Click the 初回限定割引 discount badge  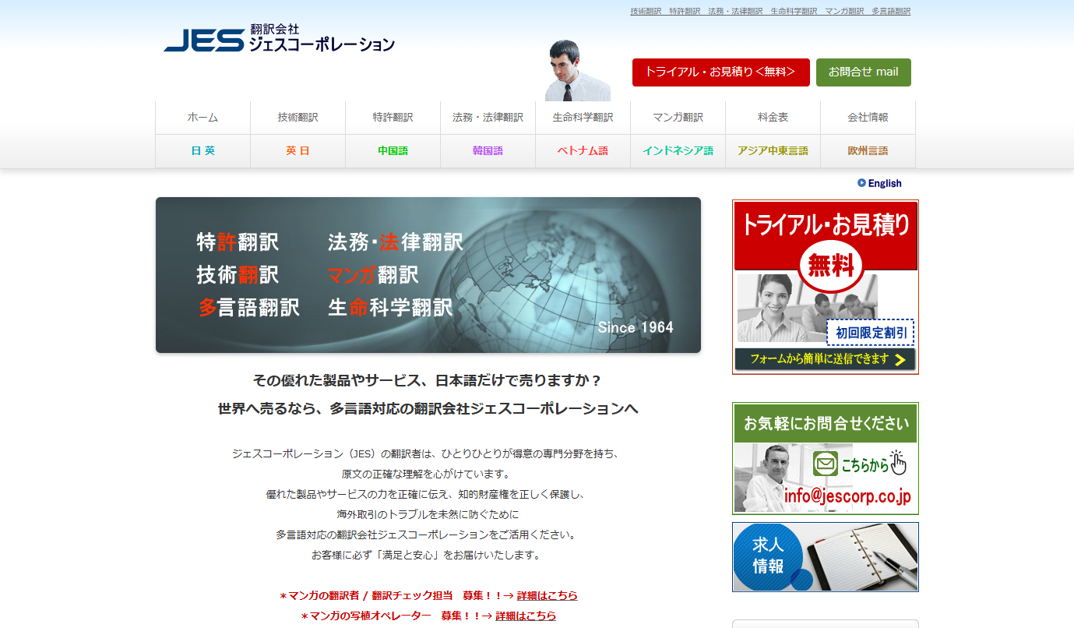tap(870, 332)
